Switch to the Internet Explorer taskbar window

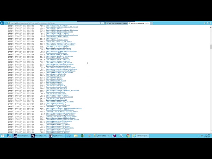[140, 136]
